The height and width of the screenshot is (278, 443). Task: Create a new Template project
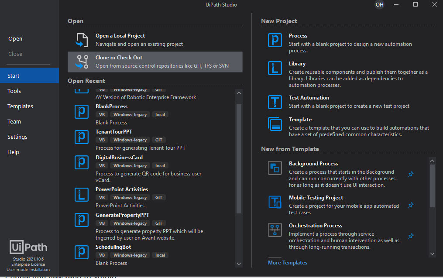tap(349, 127)
